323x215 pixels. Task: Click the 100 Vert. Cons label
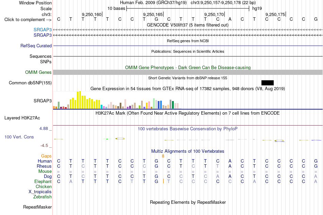click(19, 137)
